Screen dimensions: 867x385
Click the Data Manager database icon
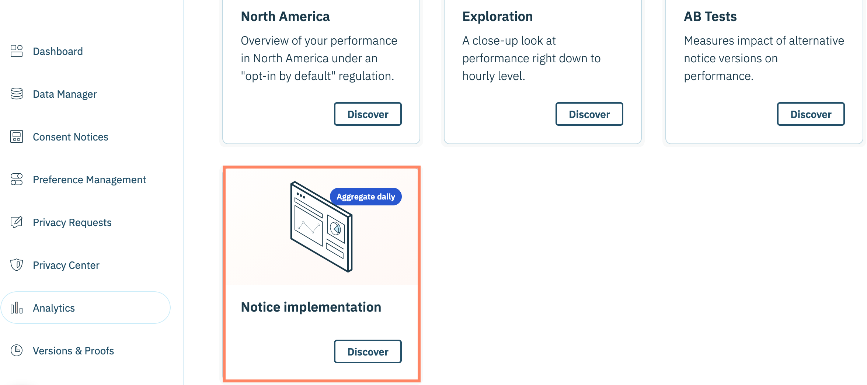(x=17, y=94)
